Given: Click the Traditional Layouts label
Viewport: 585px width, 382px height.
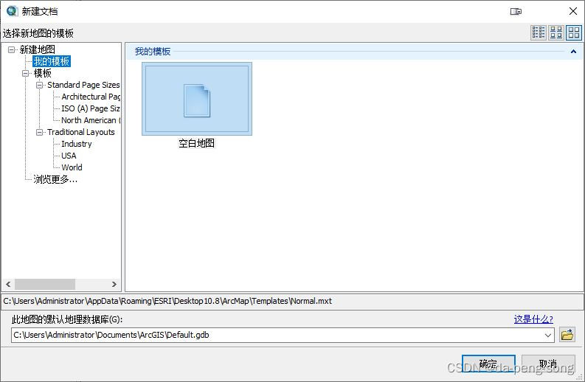Looking at the screenshot, I should coord(81,132).
